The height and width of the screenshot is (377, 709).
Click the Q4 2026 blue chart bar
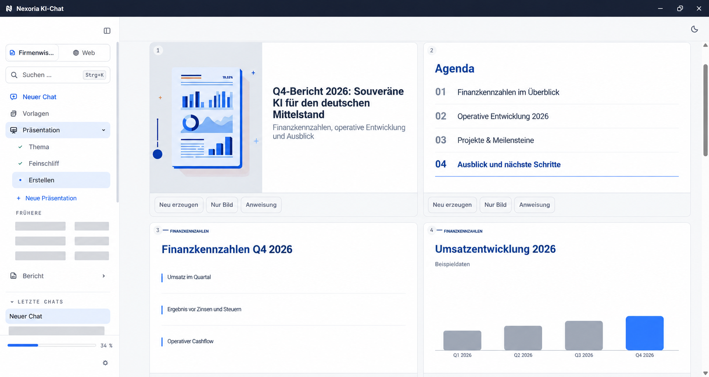point(645,333)
